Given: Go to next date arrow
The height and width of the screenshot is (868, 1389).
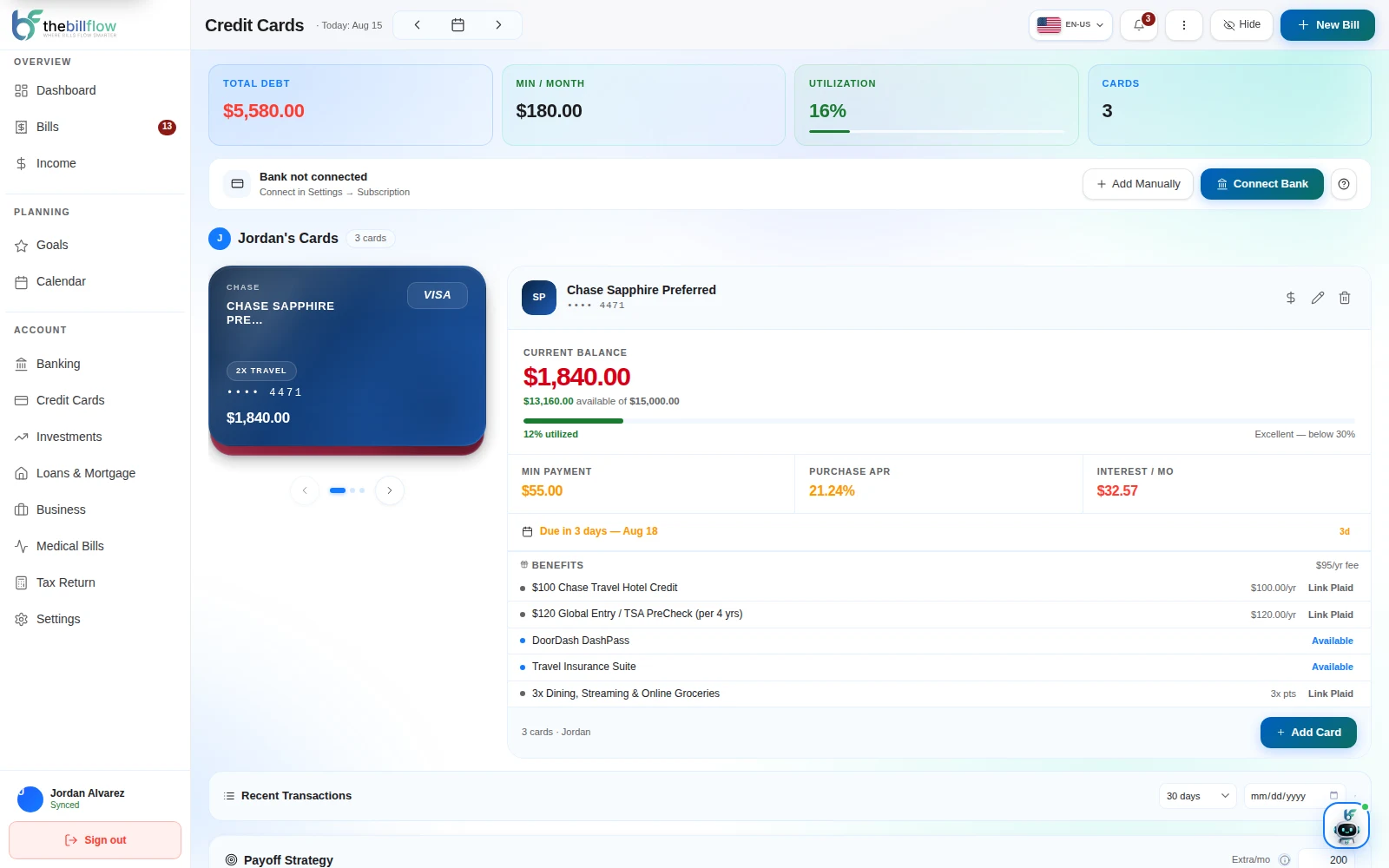Looking at the screenshot, I should 498,25.
